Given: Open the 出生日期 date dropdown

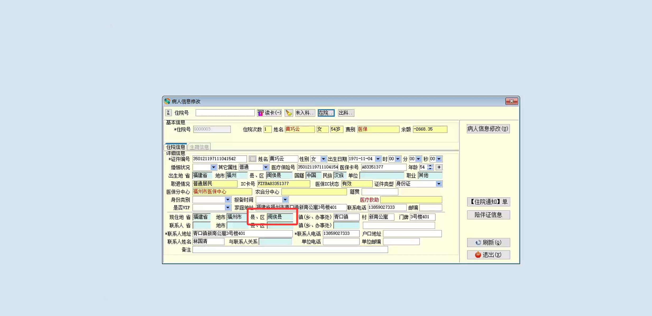Looking at the screenshot, I should coord(378,159).
